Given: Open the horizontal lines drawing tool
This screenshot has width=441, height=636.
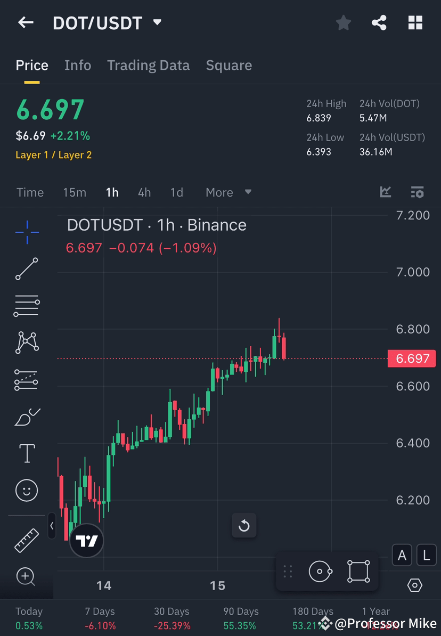Looking at the screenshot, I should (x=27, y=306).
